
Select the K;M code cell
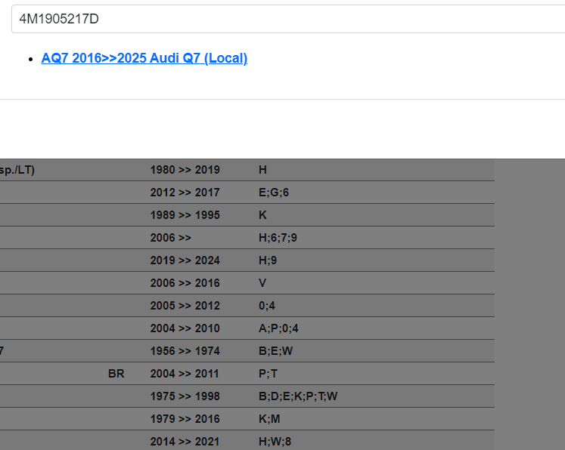[x=269, y=419]
